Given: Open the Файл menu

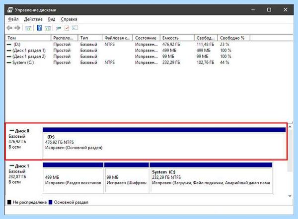Looking at the screenshot, I should point(13,19).
